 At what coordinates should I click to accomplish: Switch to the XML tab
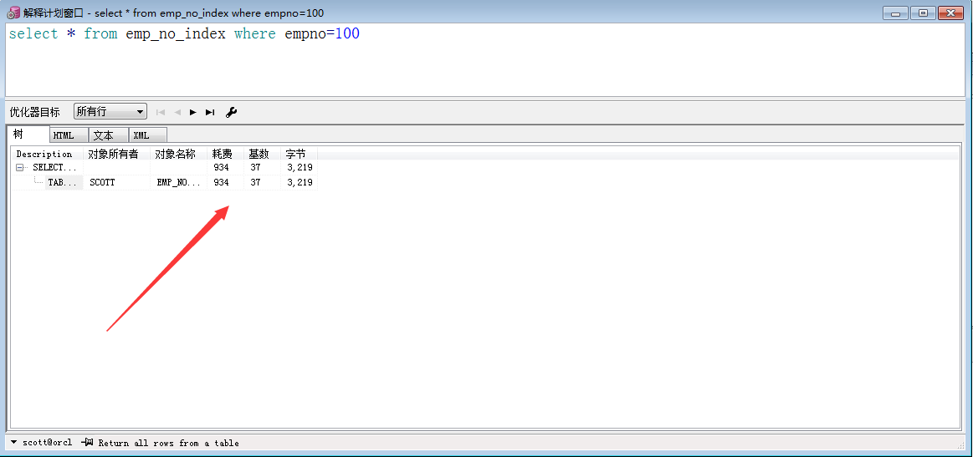148,135
